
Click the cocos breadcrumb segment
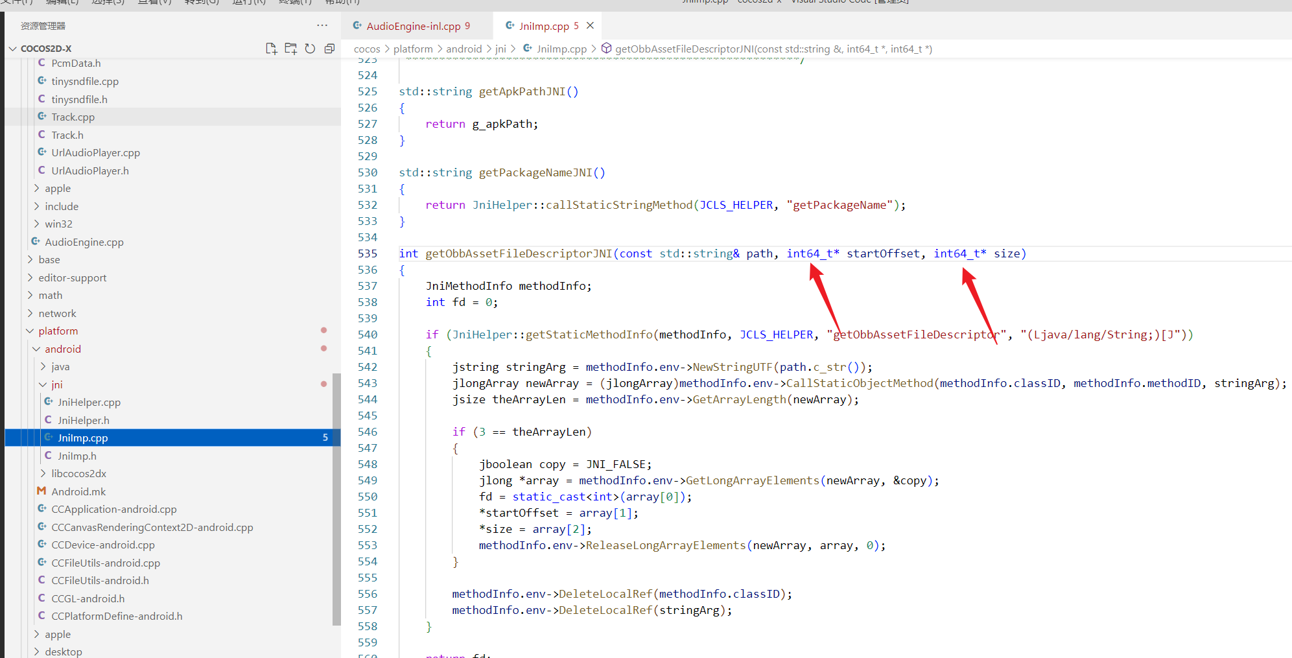[367, 49]
